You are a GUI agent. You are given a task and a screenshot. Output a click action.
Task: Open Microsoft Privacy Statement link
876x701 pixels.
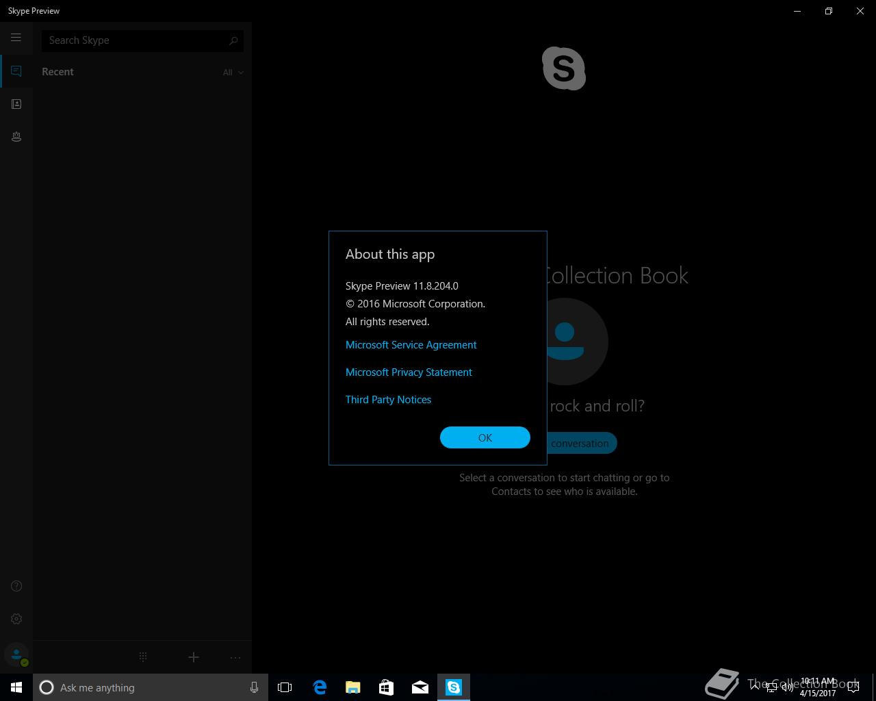coord(409,372)
